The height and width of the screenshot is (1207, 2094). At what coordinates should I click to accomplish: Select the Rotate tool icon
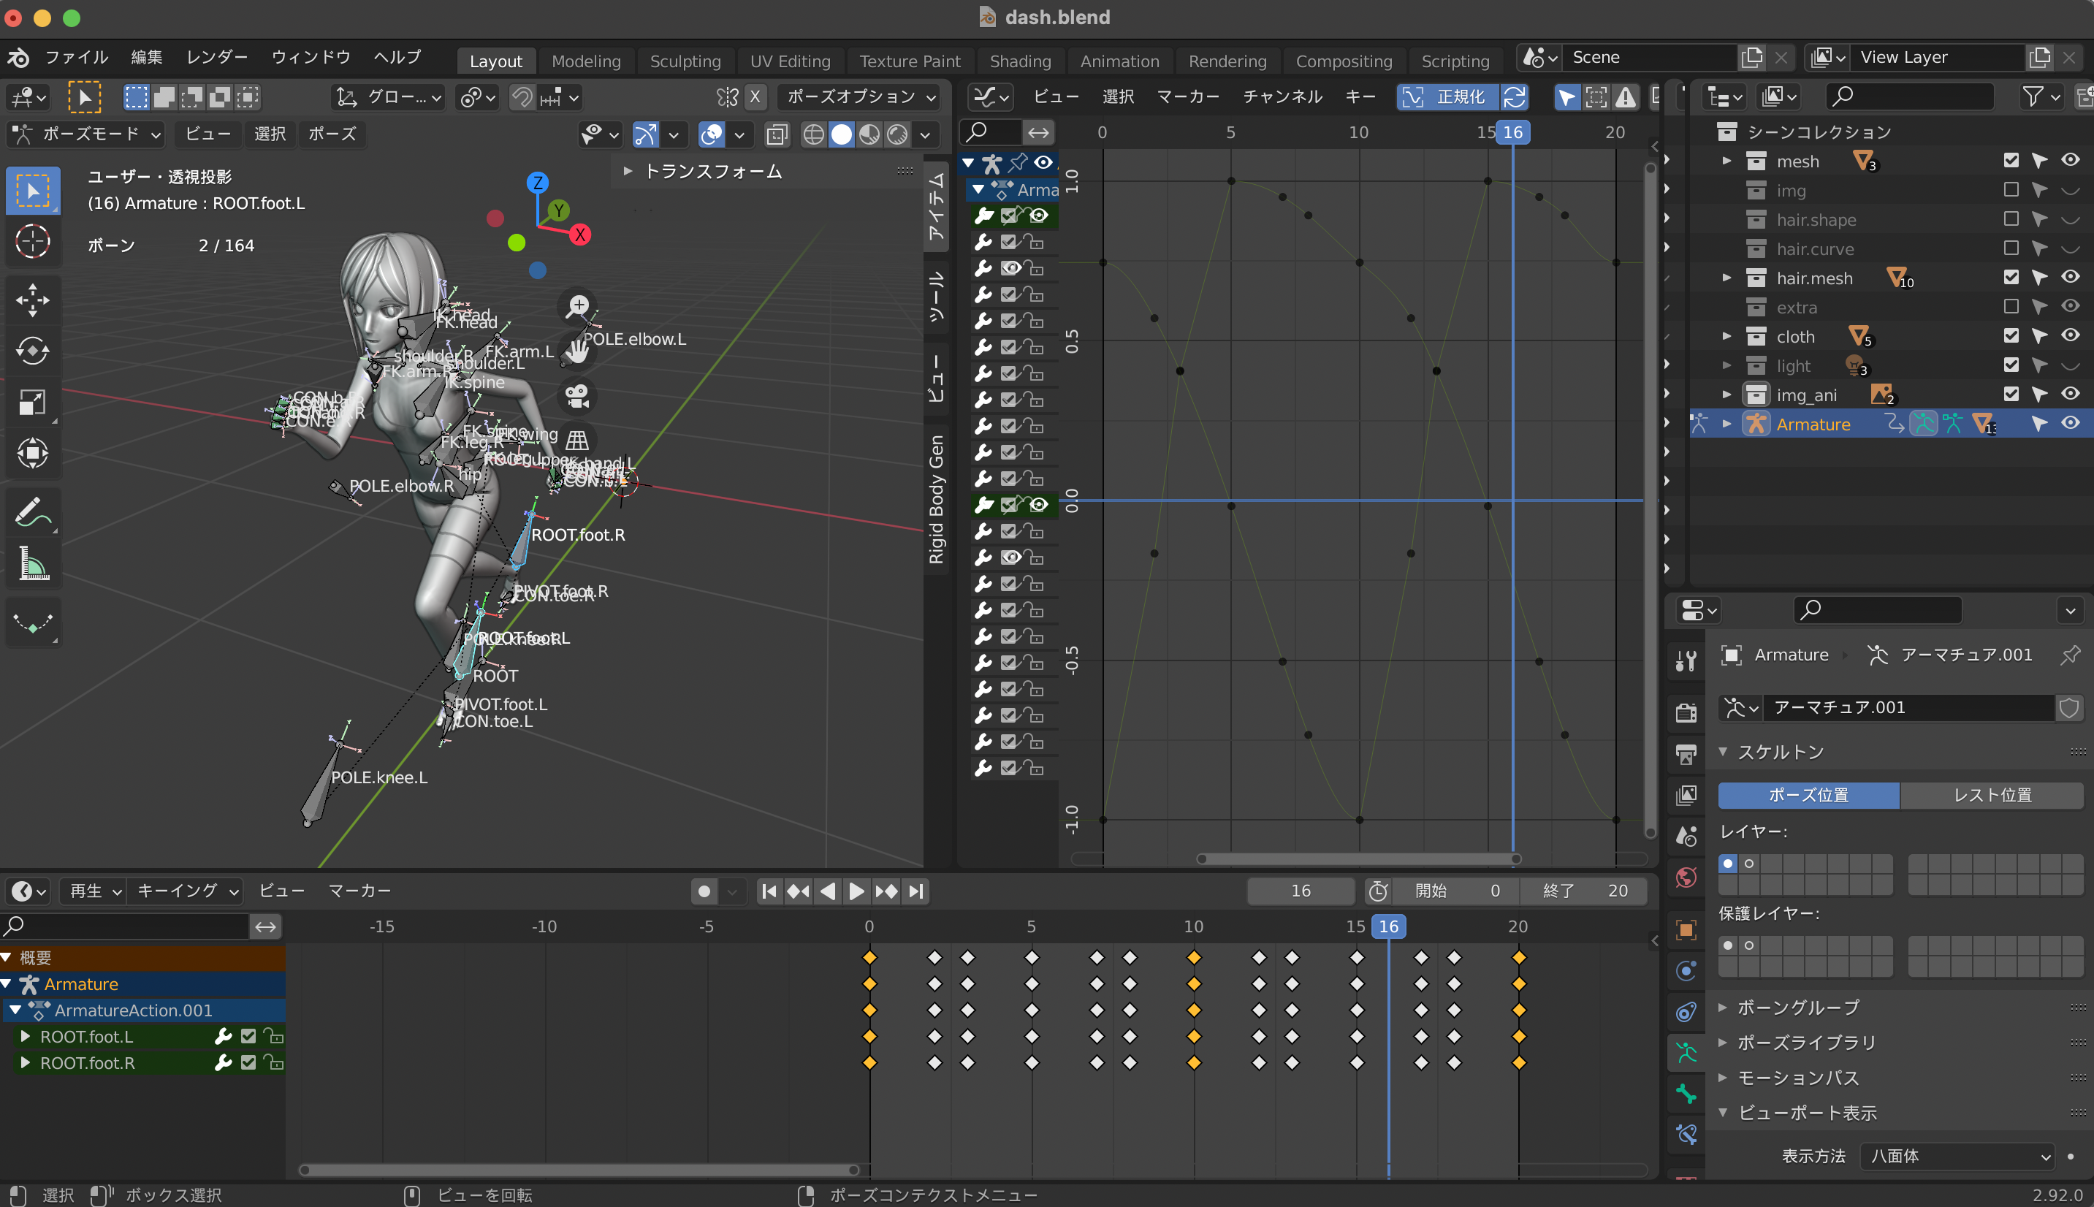coord(32,351)
